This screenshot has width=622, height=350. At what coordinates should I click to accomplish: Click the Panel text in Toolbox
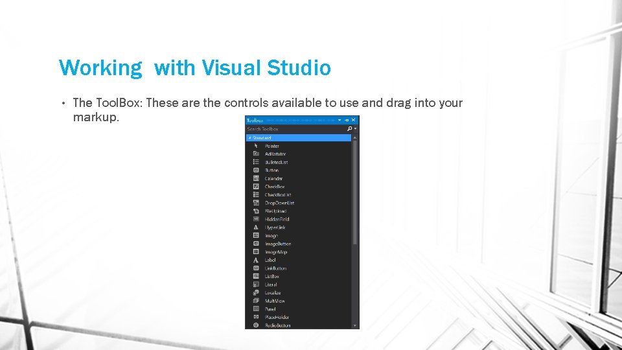coord(270,309)
